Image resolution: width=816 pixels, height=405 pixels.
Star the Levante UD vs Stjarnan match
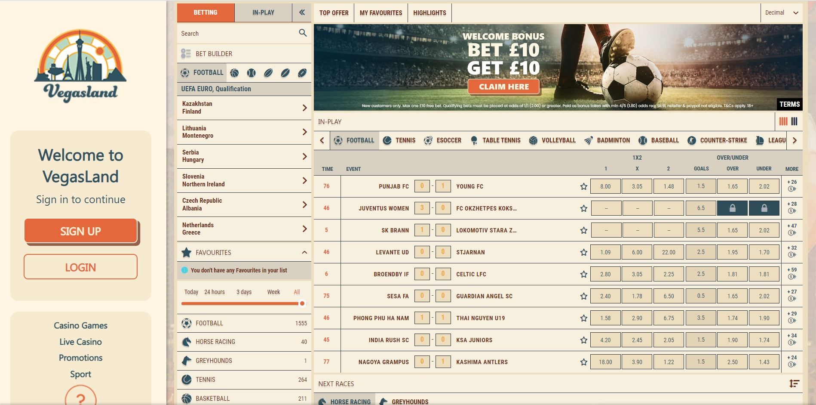583,252
